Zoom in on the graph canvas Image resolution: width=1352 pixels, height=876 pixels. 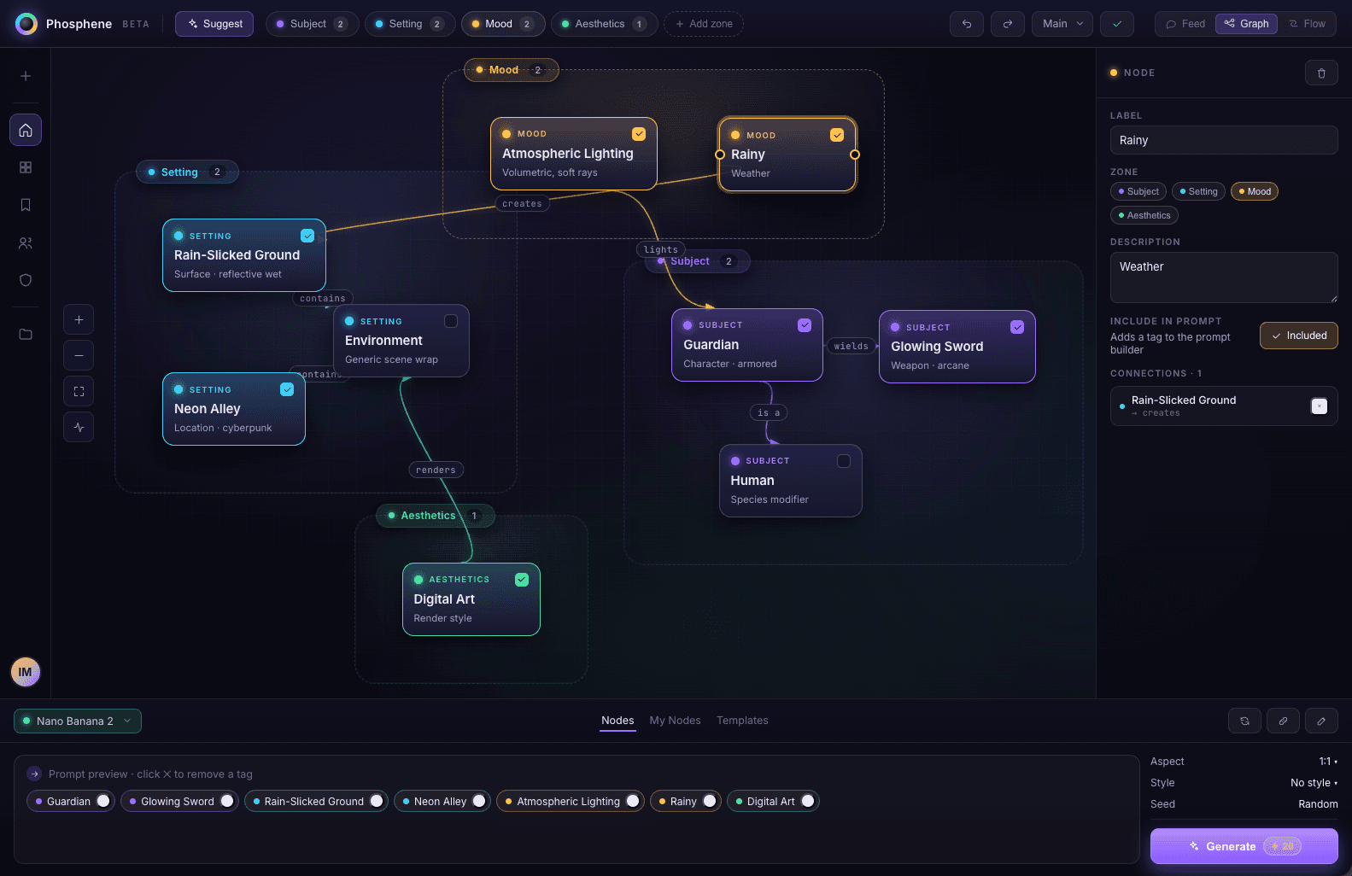(79, 319)
